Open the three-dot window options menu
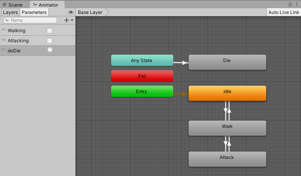This screenshot has height=176, width=301. coord(297,4)
